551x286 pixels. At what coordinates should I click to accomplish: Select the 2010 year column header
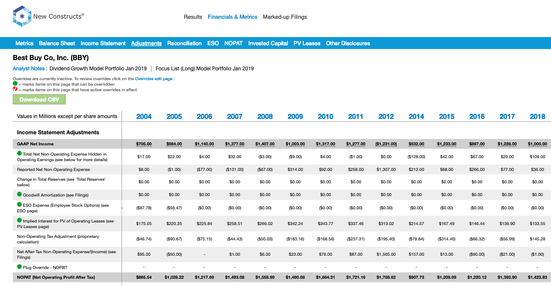pos(325,116)
